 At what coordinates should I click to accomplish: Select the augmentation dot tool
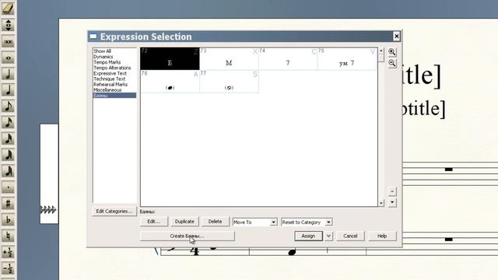click(9, 187)
